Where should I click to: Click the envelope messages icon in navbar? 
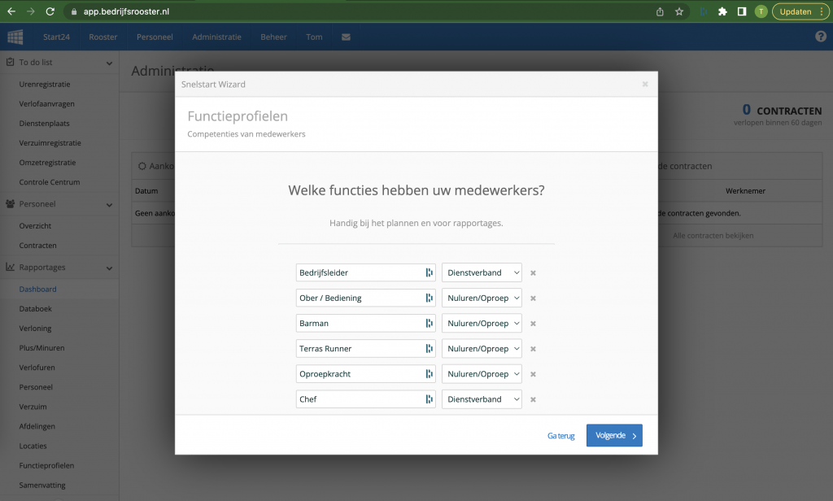[346, 37]
